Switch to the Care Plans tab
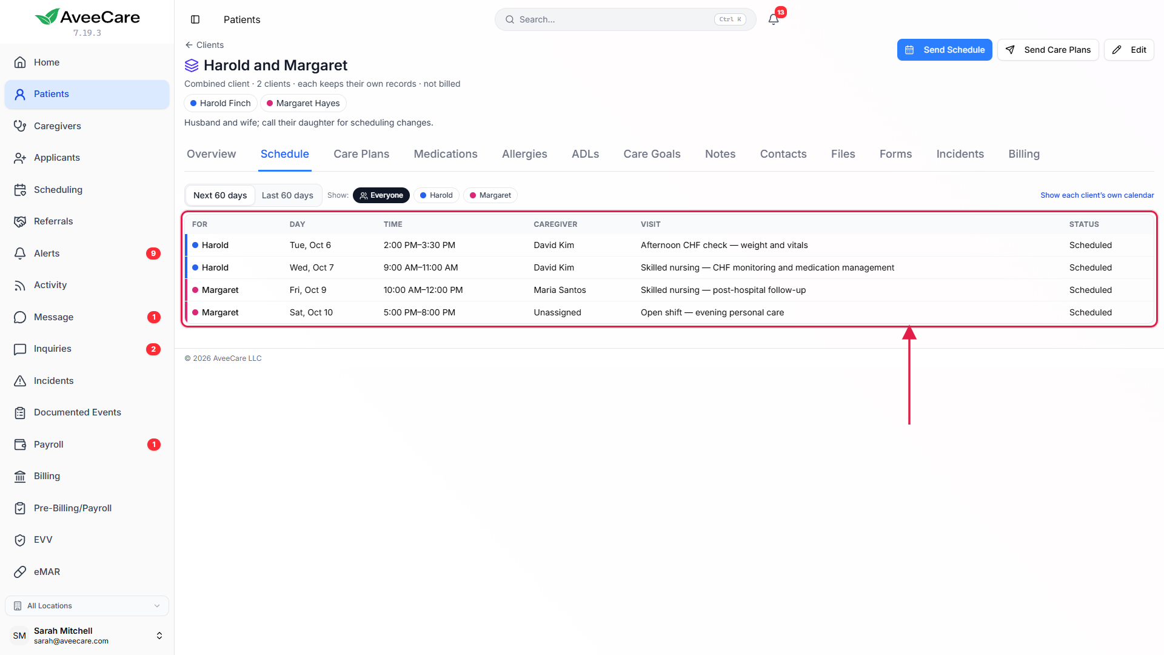1164x655 pixels. [x=361, y=154]
